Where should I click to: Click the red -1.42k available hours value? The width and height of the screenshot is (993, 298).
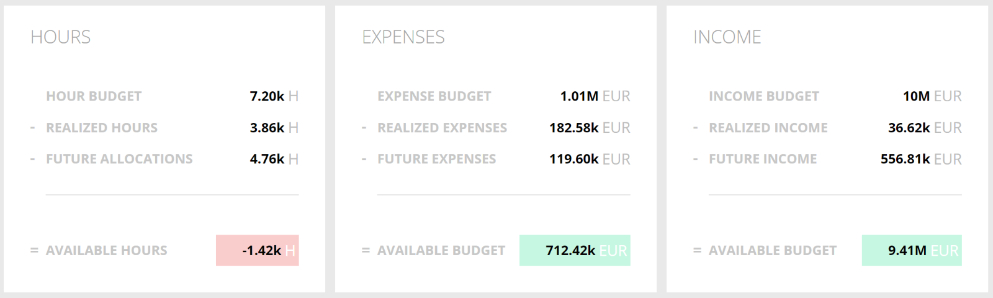(258, 250)
